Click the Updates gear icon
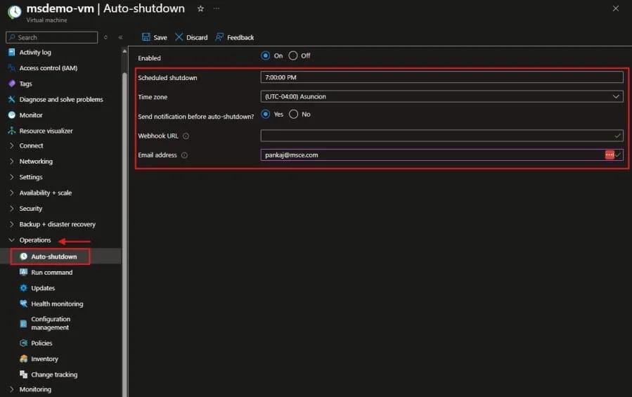This screenshot has height=397, width=632. pos(23,288)
